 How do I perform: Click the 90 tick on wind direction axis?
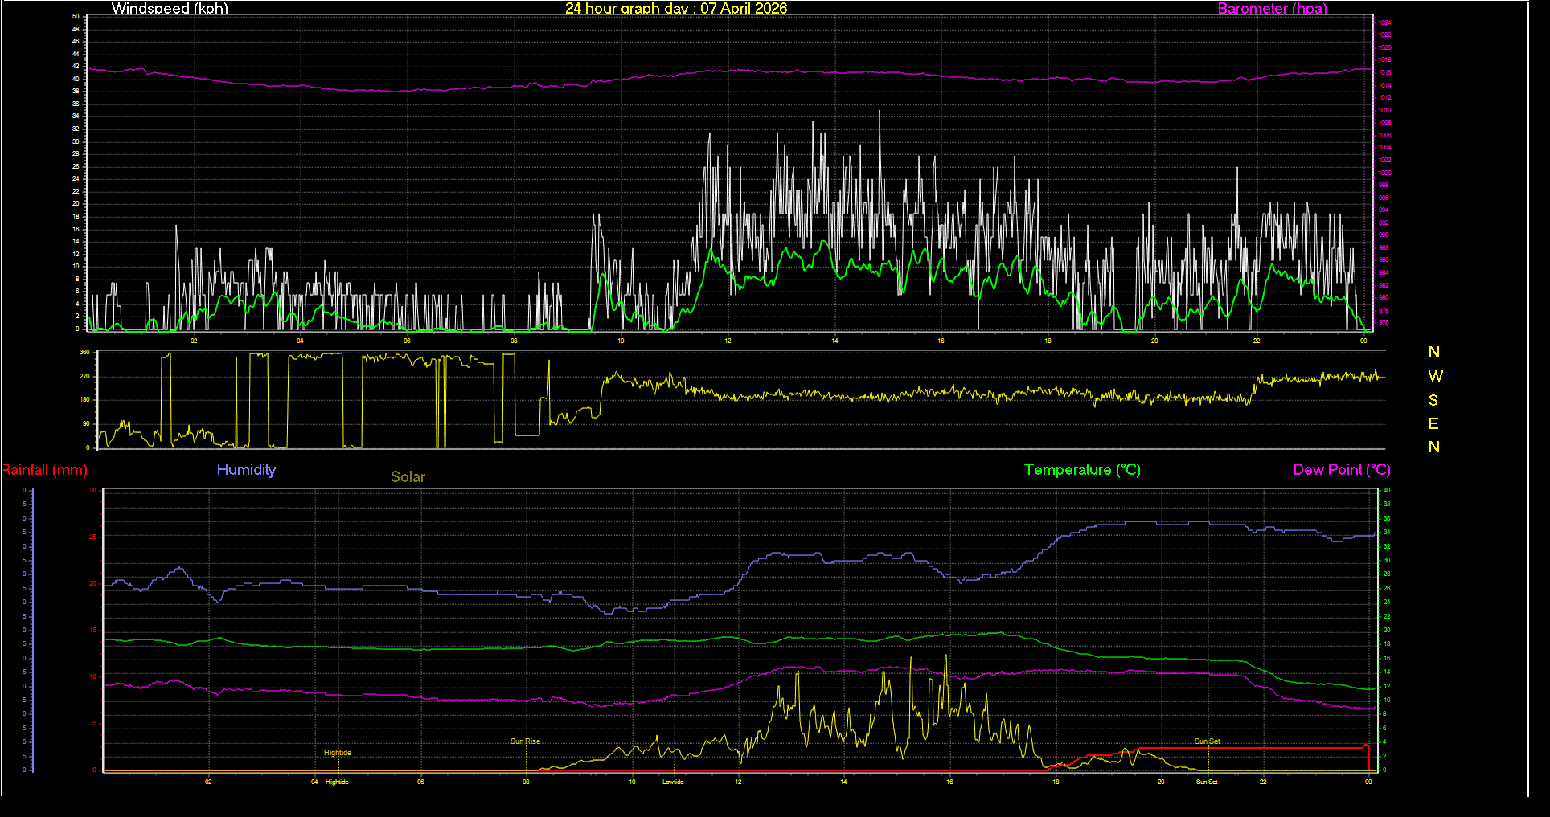86,423
